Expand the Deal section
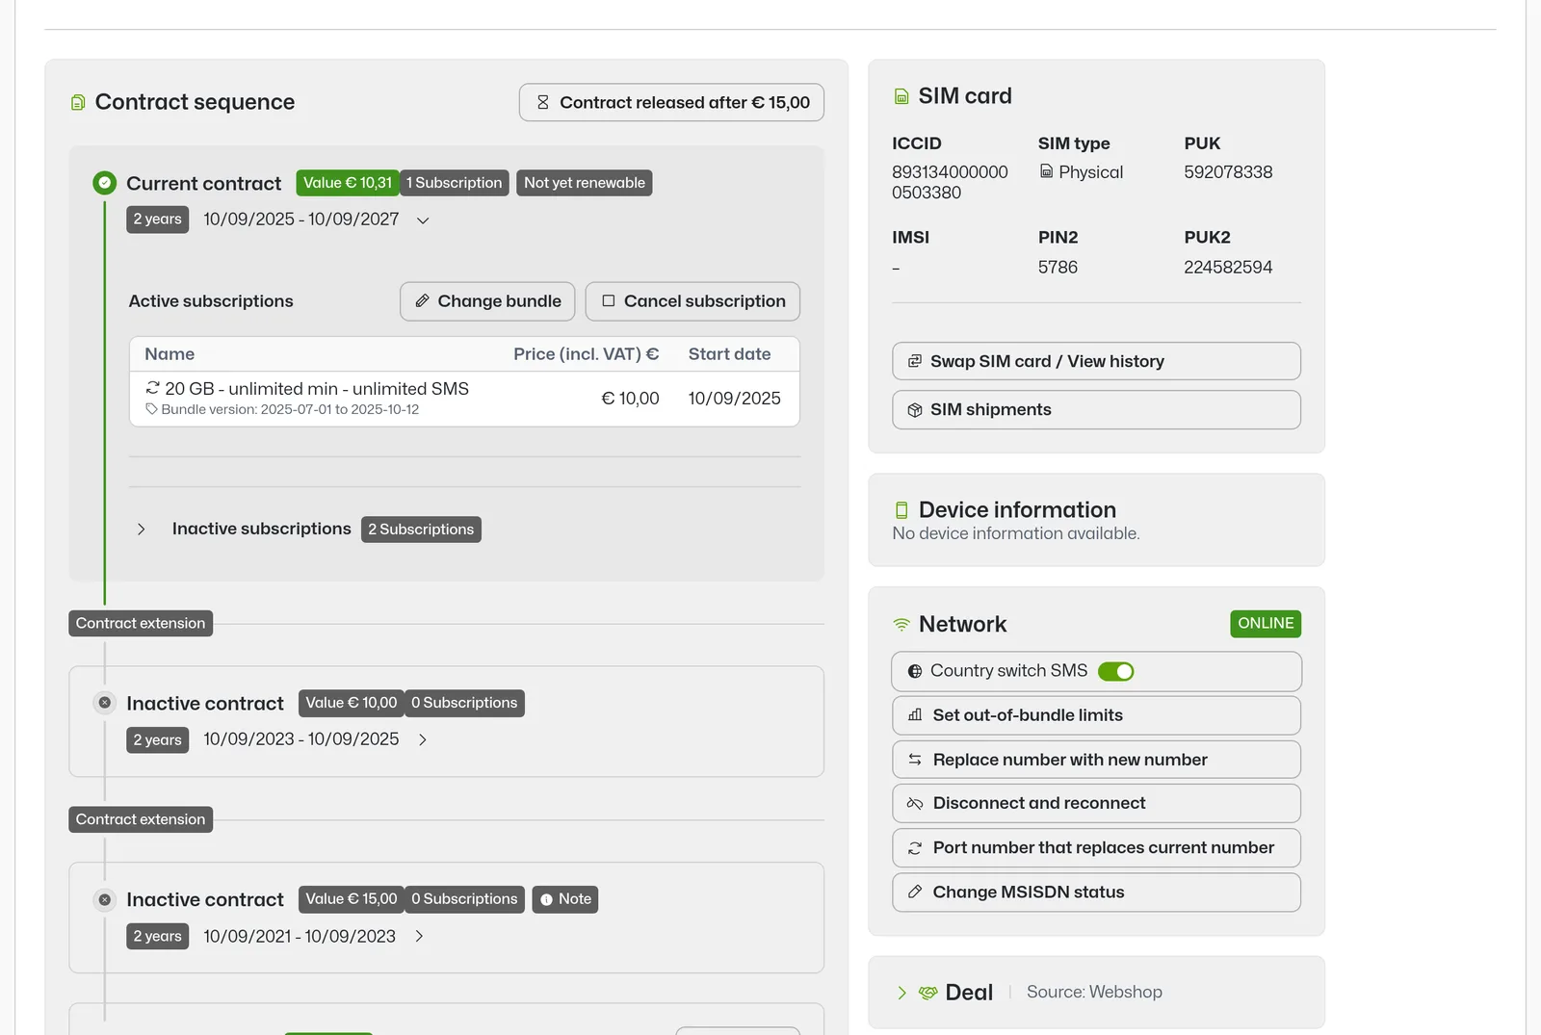The width and height of the screenshot is (1541, 1035). (901, 993)
